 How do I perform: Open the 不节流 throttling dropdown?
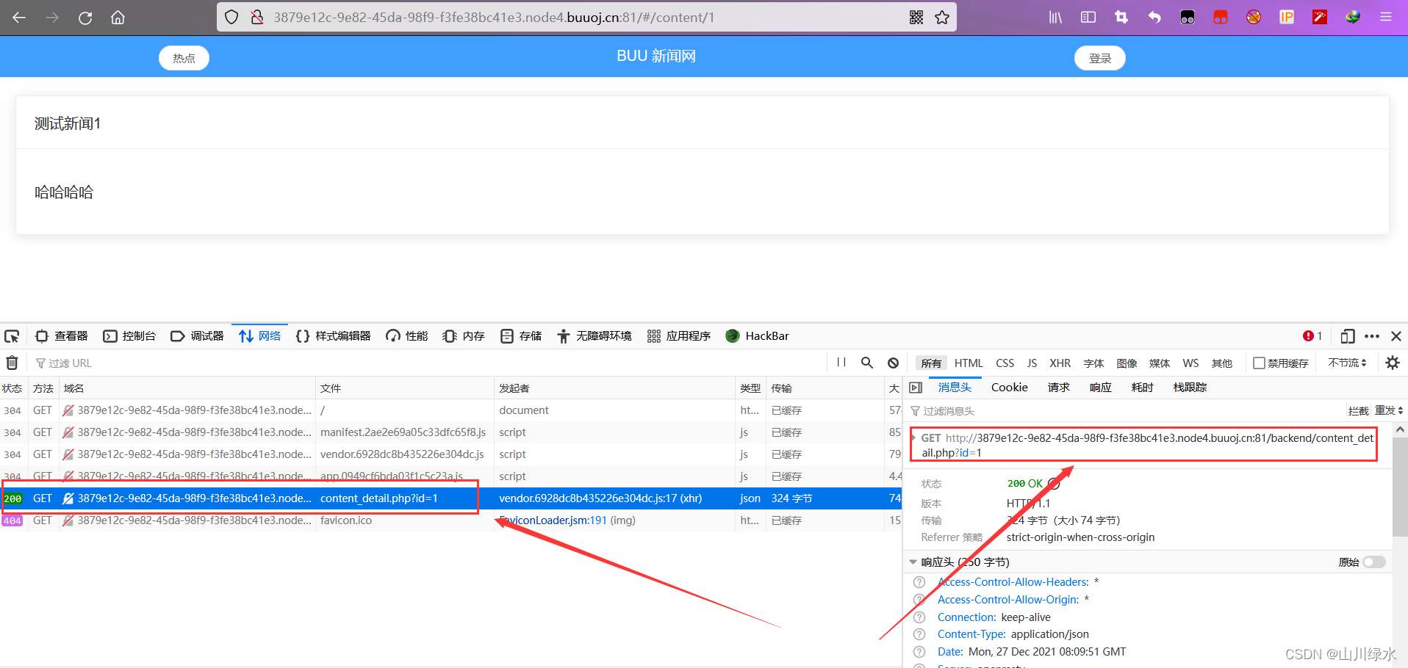[x=1346, y=362]
